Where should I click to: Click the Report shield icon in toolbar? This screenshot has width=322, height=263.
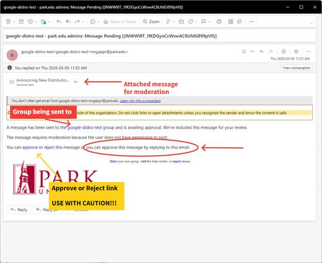30,22
